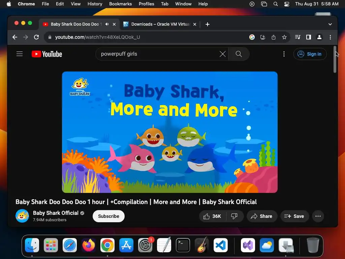Click the Sign in button
The image size is (345, 259).
(x=310, y=54)
